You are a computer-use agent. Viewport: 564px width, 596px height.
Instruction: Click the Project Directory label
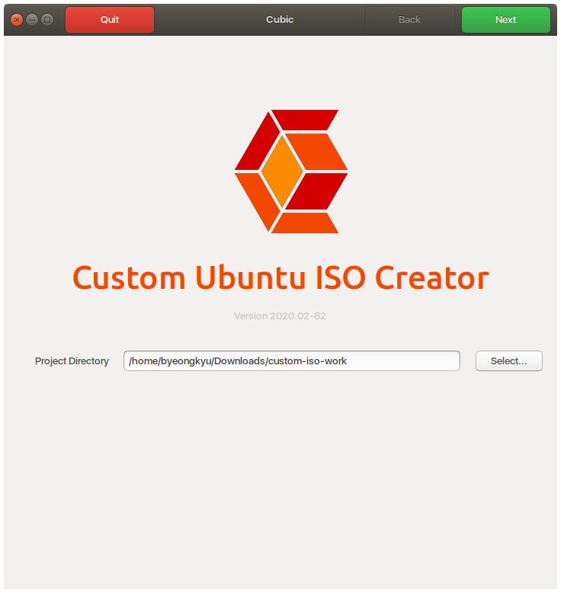pos(72,361)
